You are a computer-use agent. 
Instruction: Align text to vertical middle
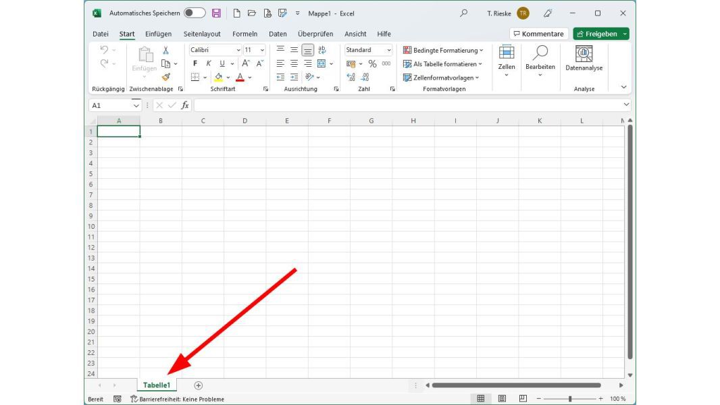point(294,49)
